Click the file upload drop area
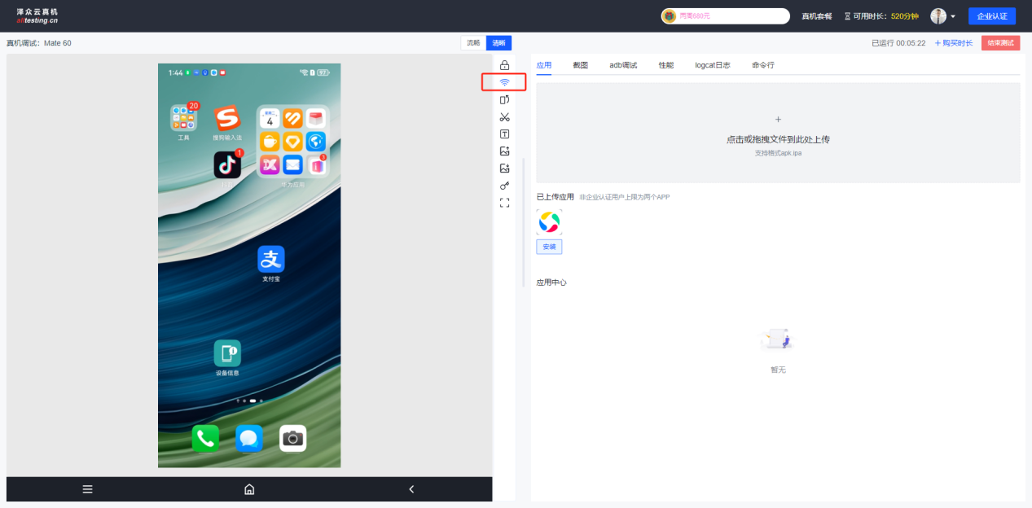The image size is (1032, 508). 778,133
